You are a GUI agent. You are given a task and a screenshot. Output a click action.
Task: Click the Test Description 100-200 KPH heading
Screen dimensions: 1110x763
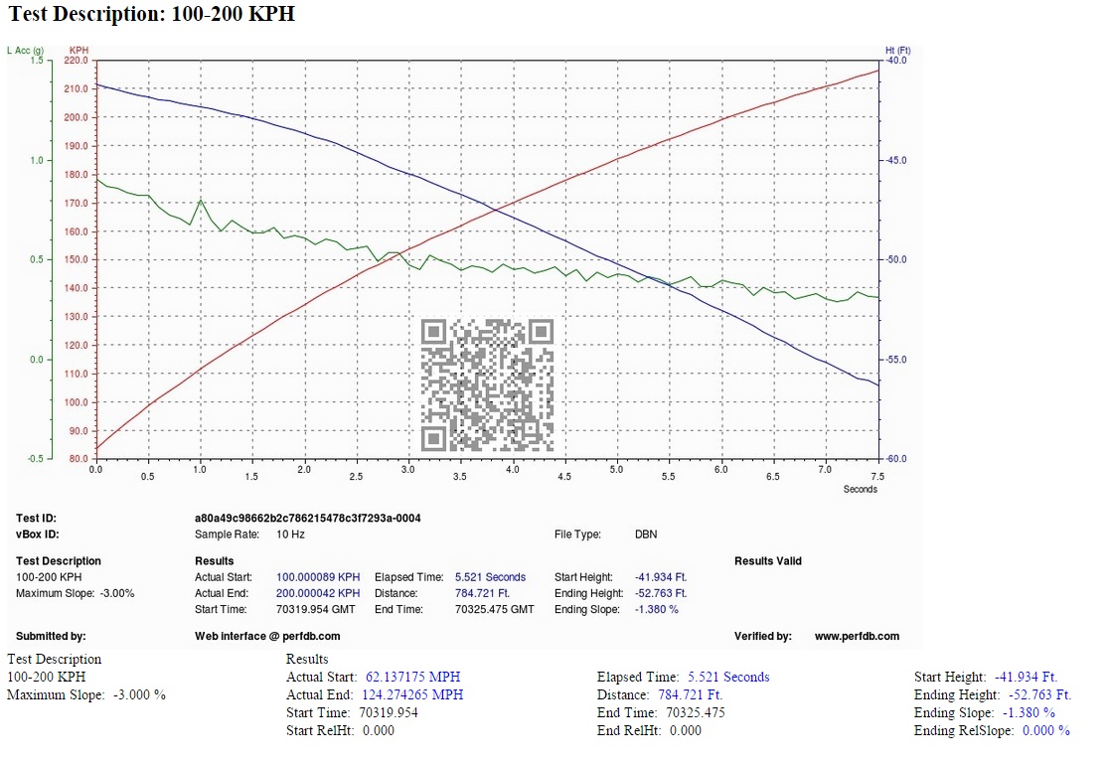coord(151,14)
